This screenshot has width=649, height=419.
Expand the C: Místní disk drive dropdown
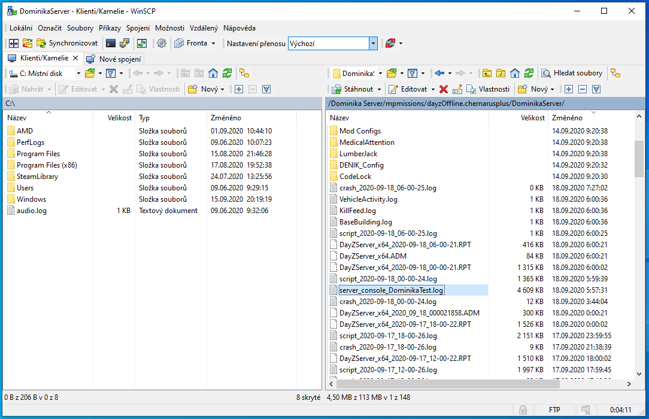(x=78, y=73)
